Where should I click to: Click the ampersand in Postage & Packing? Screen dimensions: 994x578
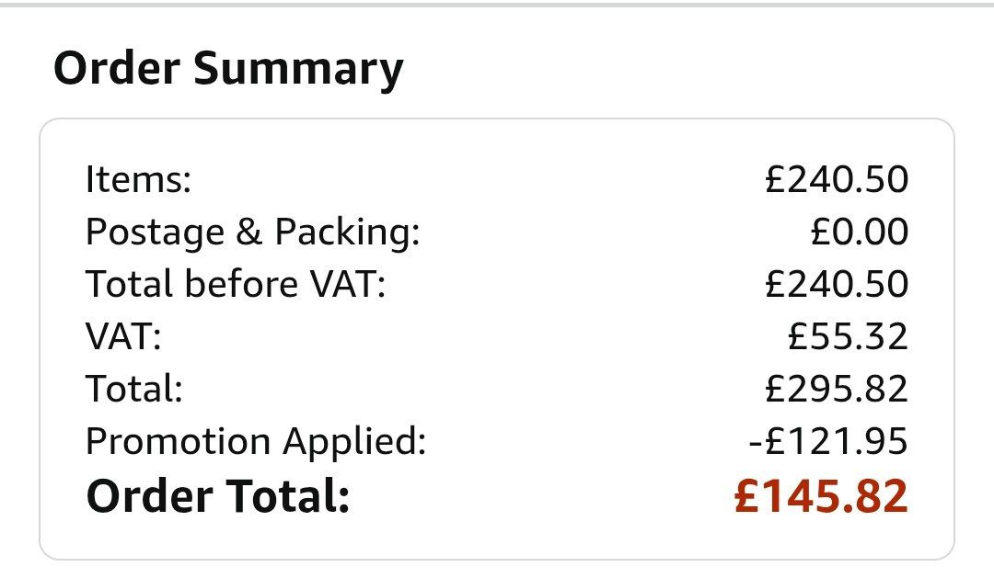click(248, 232)
